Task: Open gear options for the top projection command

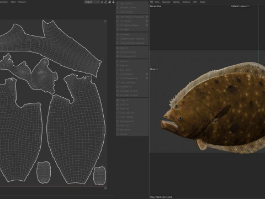Action: [147, 17]
